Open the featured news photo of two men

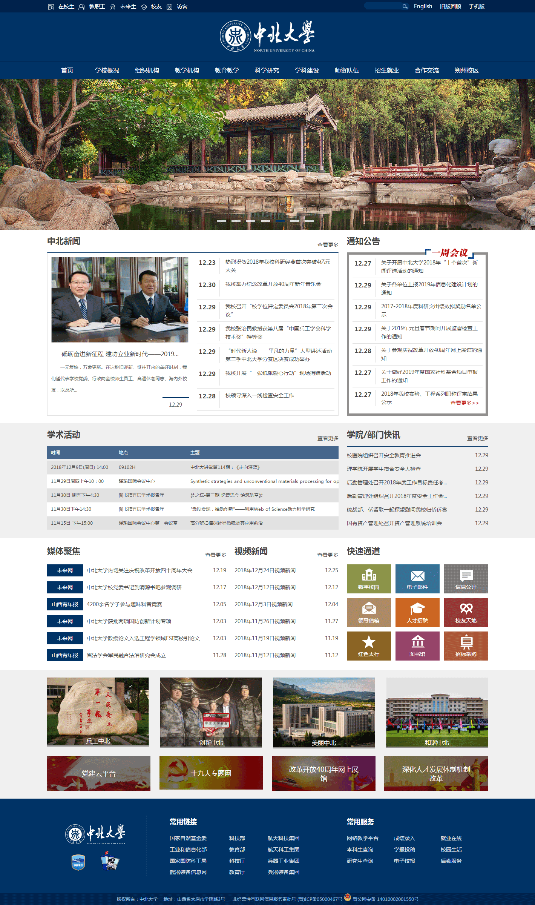tap(120, 300)
